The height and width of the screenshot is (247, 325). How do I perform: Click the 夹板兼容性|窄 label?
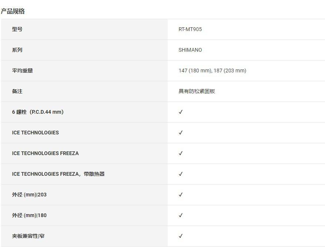click(x=28, y=236)
